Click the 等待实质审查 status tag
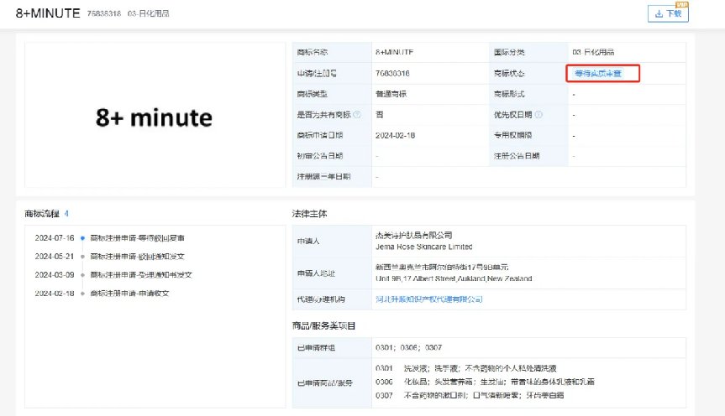 598,74
